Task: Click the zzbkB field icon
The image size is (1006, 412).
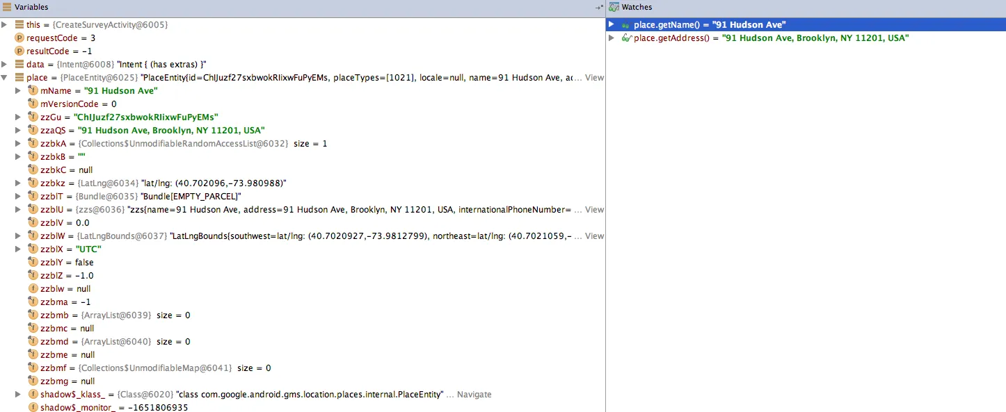Action: pos(33,156)
